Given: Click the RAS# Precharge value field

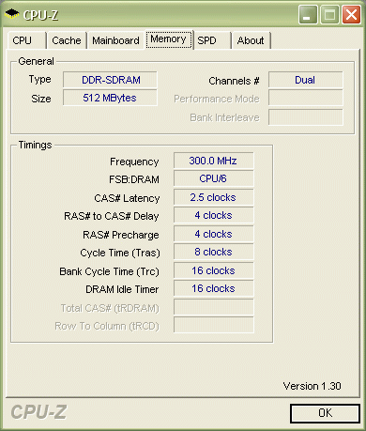Looking at the screenshot, I should [x=213, y=234].
